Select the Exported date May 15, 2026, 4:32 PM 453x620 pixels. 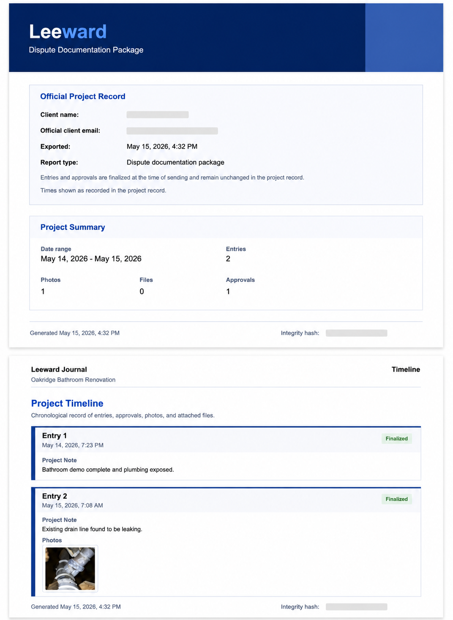(162, 147)
